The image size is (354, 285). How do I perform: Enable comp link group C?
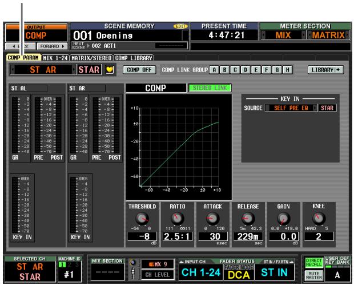pos(235,70)
